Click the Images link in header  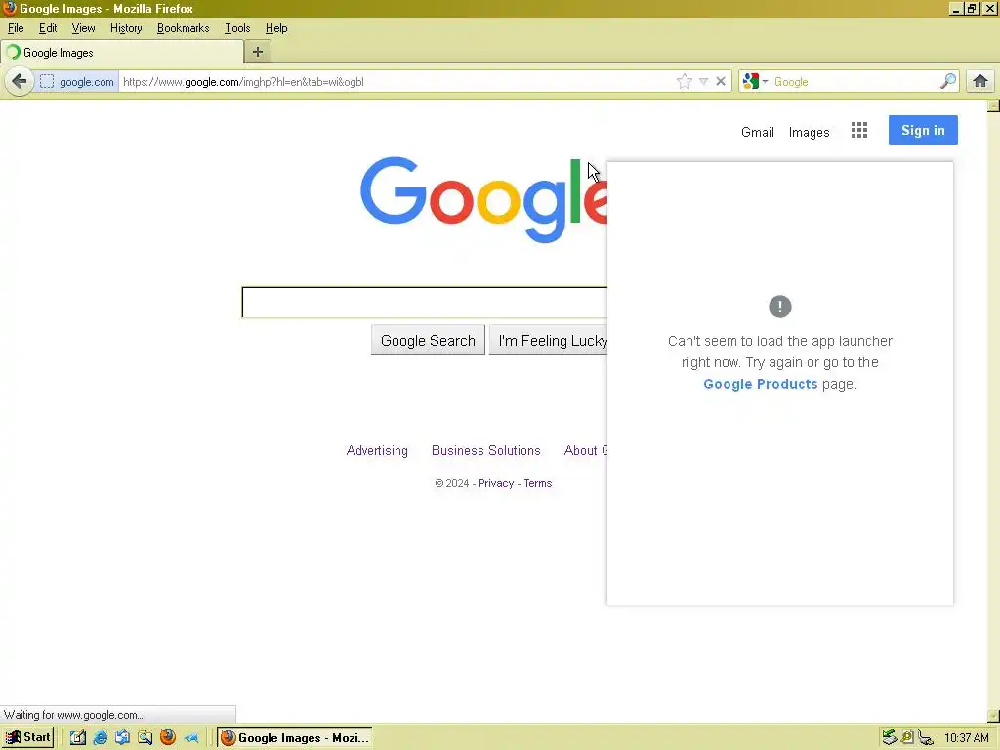(x=809, y=132)
